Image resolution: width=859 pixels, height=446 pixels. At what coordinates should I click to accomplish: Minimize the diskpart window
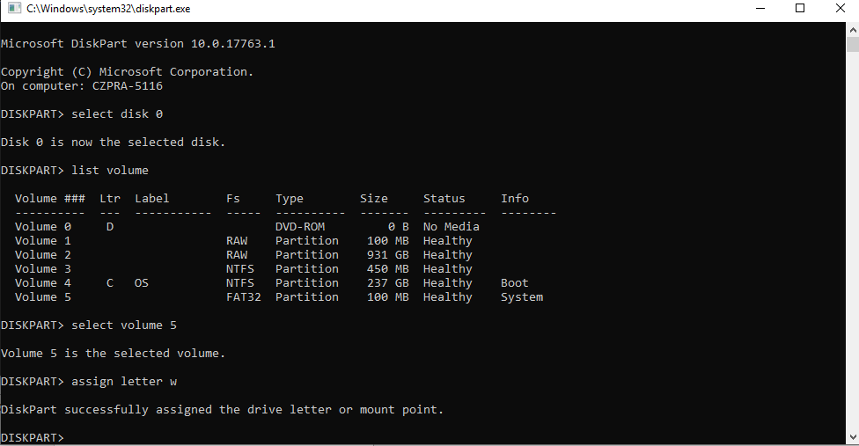[760, 8]
